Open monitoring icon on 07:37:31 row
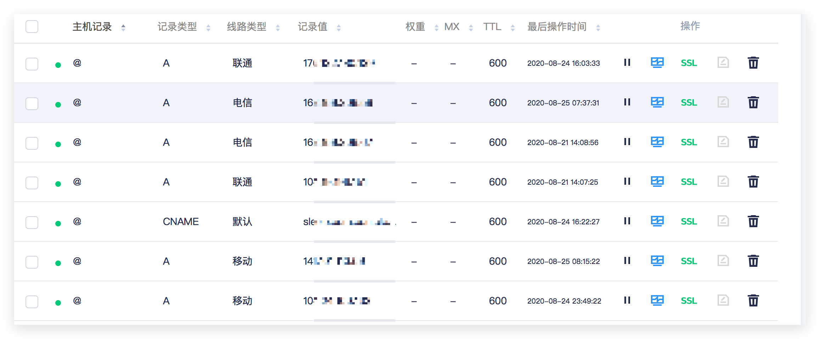This screenshot has height=339, width=820. 657,103
